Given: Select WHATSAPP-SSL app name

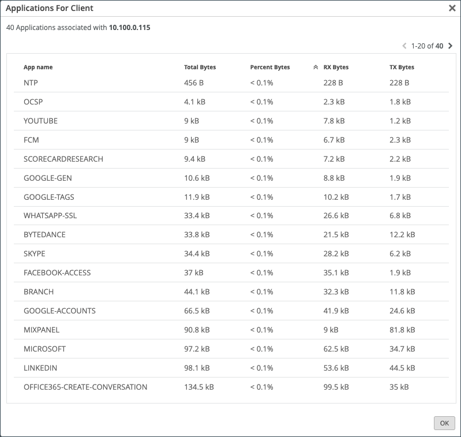Looking at the screenshot, I should [x=50, y=215].
